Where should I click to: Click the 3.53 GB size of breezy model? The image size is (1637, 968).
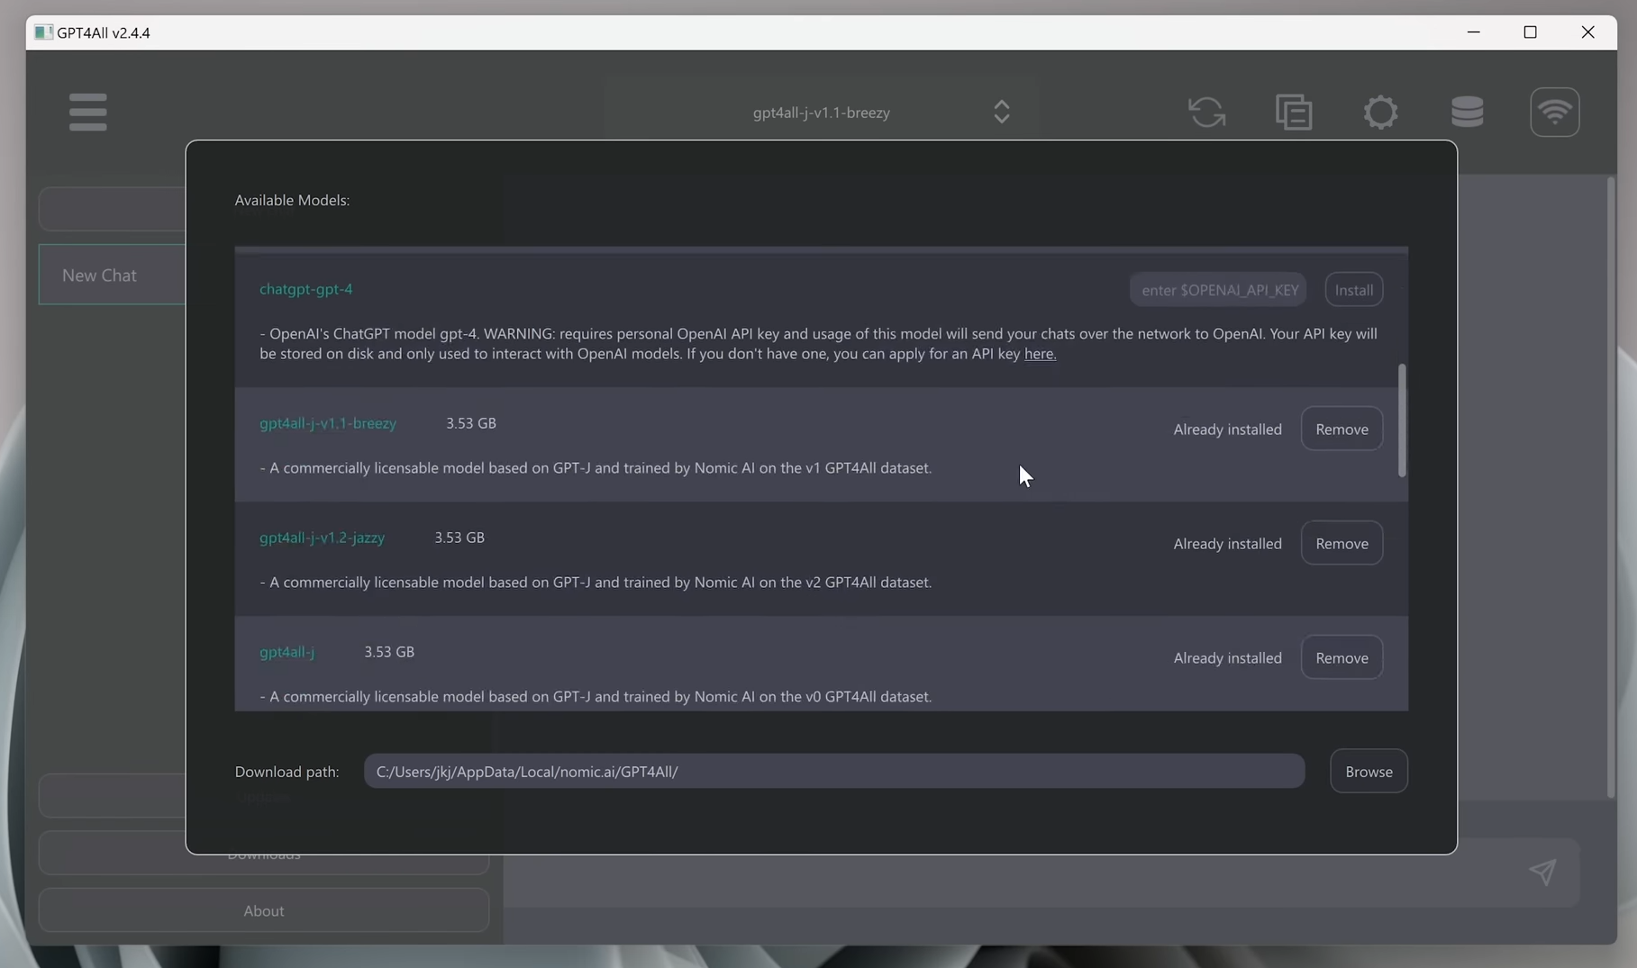[x=471, y=423]
